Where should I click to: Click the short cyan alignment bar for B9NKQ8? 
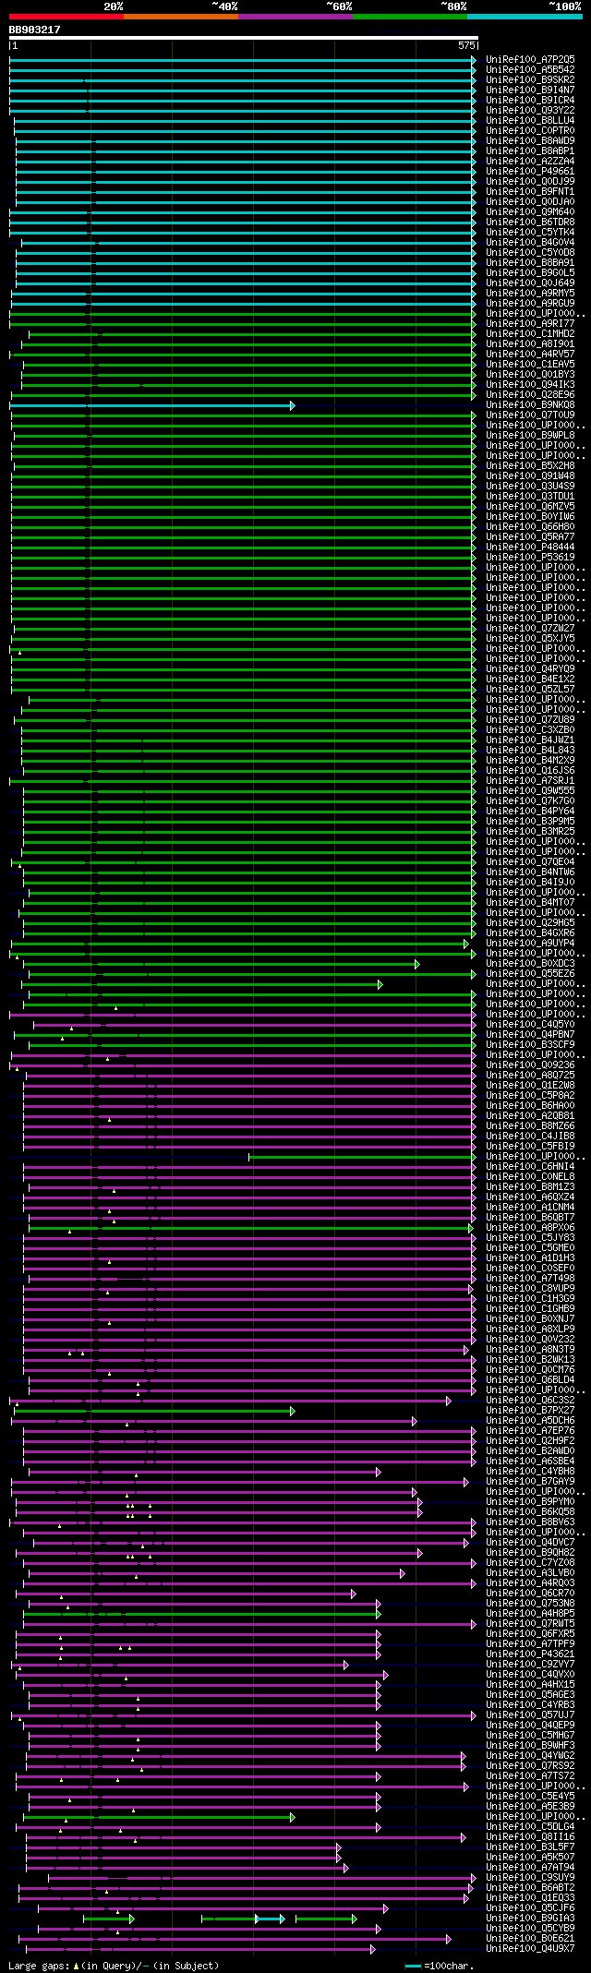click(152, 405)
